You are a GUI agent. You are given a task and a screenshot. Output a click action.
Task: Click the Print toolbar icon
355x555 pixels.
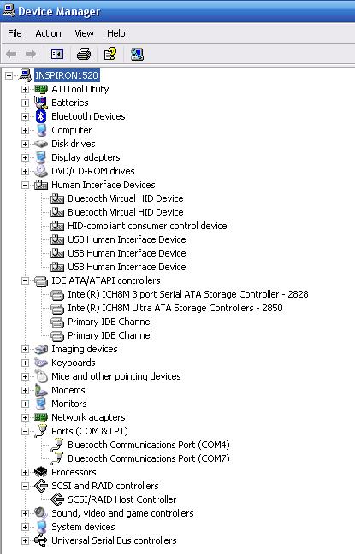84,54
